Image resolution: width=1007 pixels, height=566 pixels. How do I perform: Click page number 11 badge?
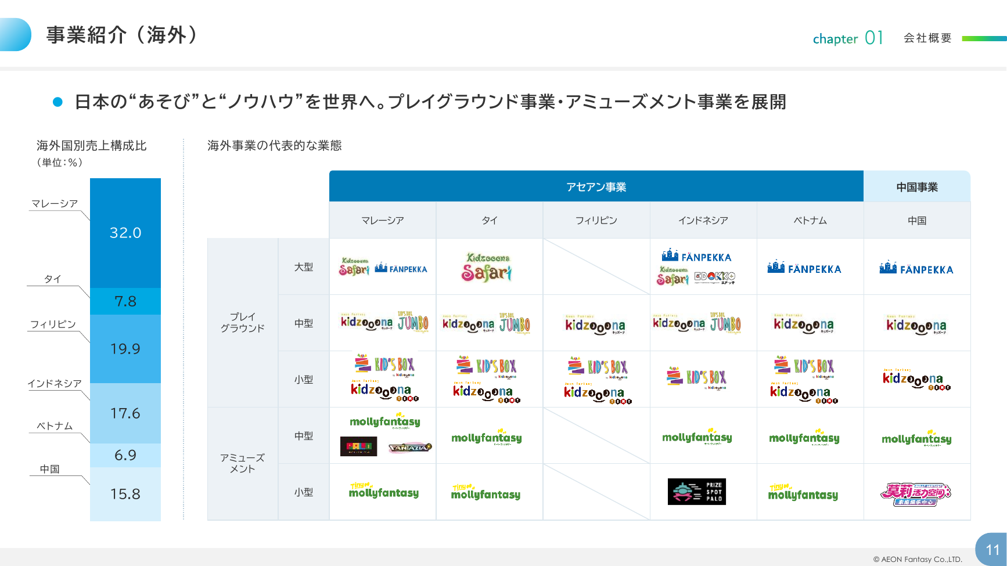tap(992, 549)
